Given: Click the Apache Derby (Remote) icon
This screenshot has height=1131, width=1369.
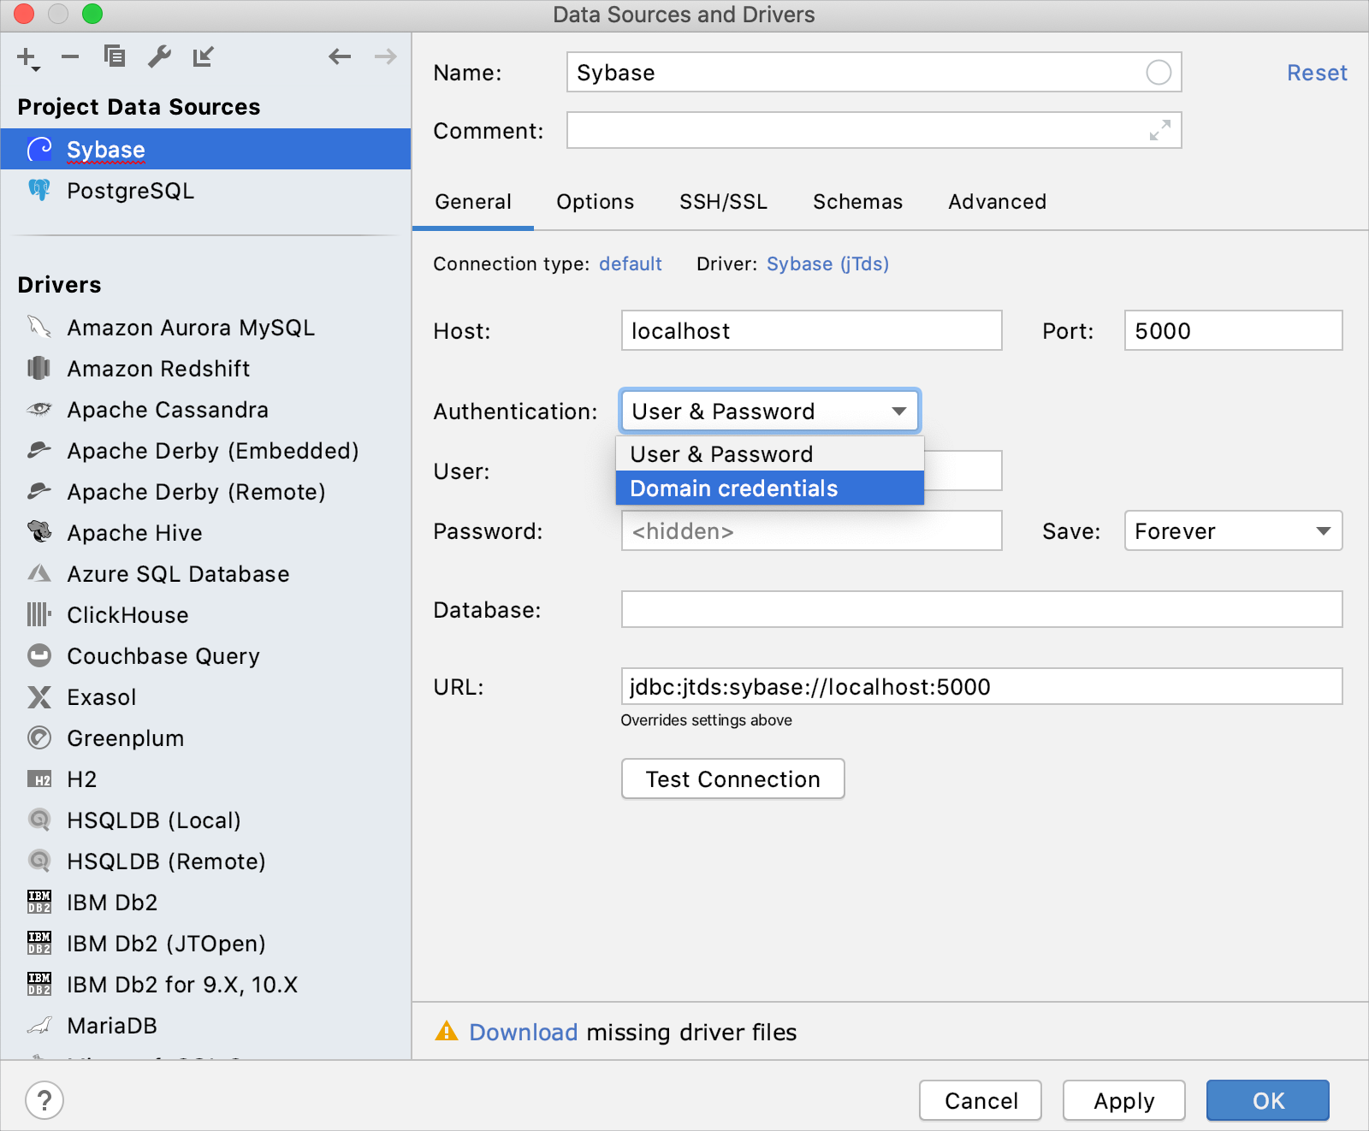Looking at the screenshot, I should 39,491.
